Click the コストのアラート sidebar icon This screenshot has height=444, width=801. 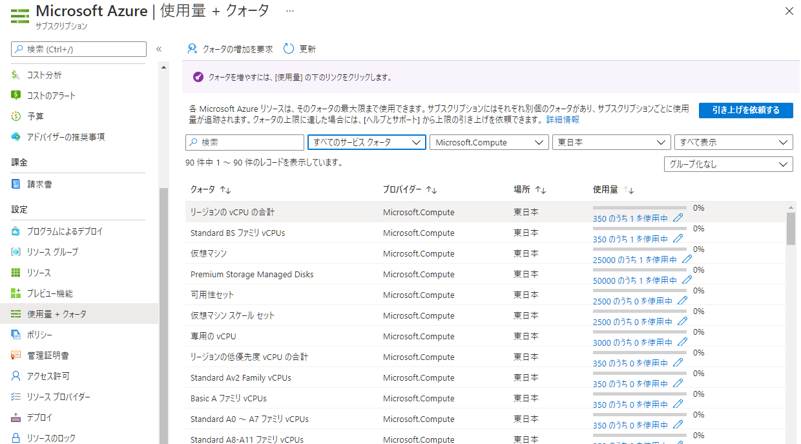pos(16,96)
